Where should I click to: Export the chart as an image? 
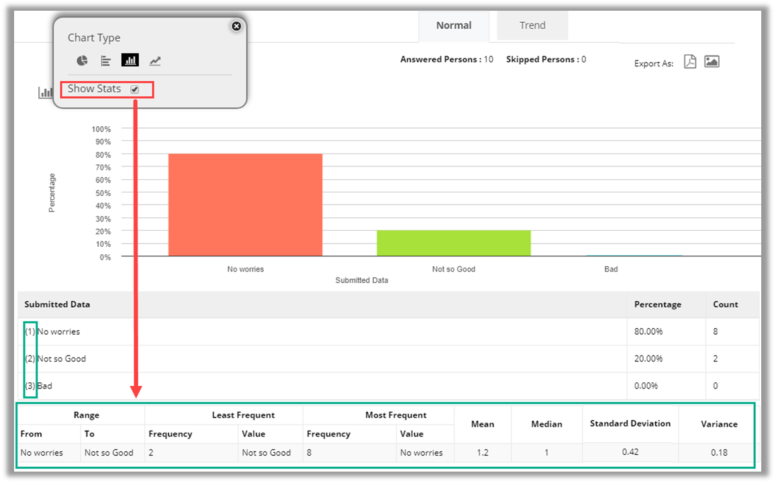(x=712, y=62)
